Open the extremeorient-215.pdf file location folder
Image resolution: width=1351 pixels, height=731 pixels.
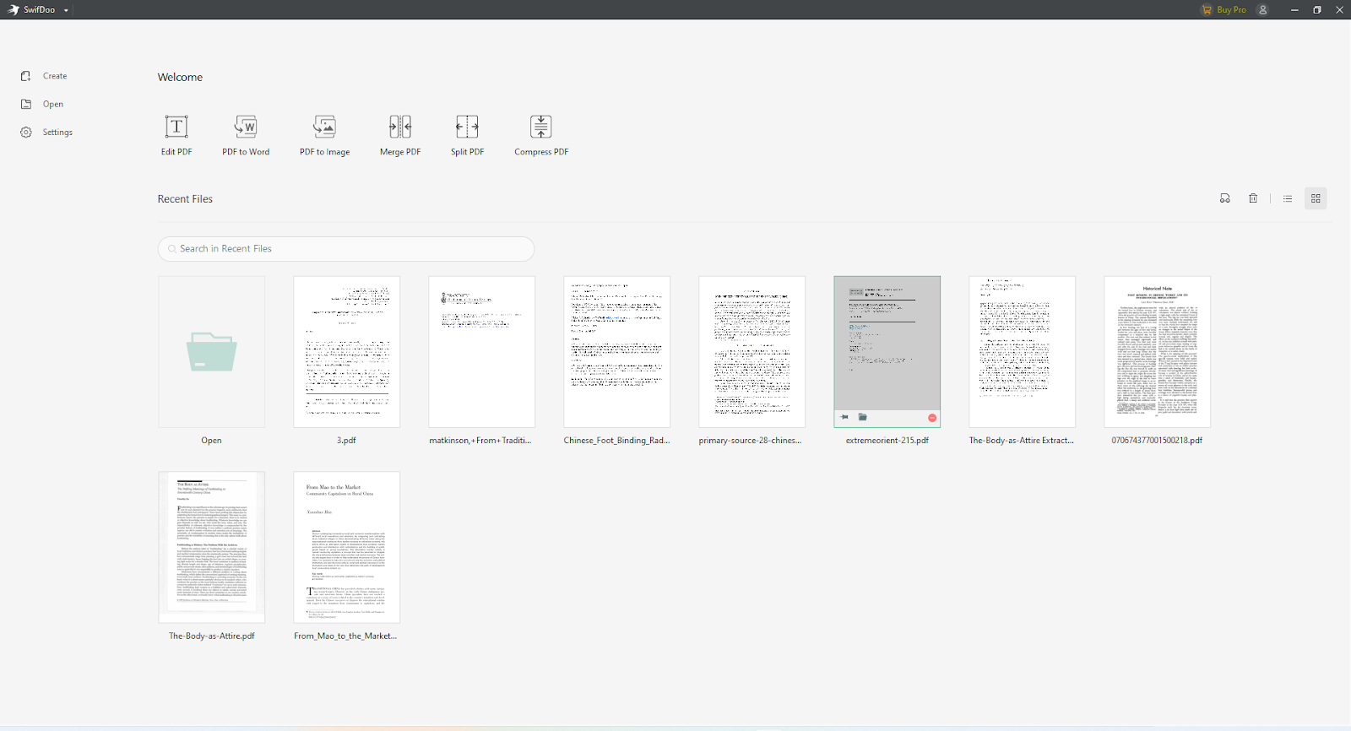tap(863, 417)
